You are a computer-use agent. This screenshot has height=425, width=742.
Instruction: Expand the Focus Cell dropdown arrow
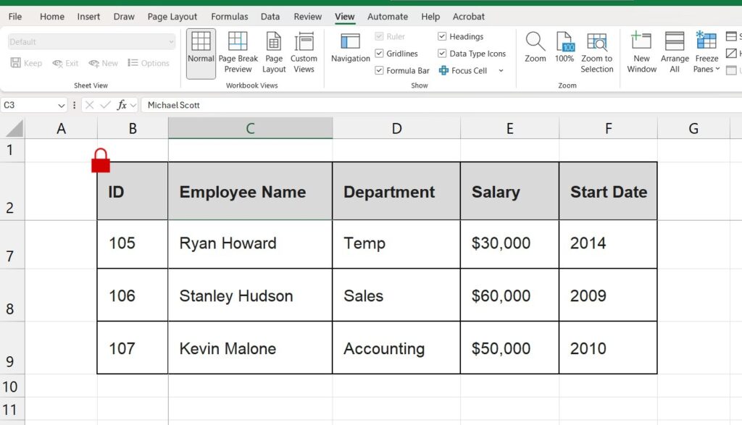click(501, 70)
